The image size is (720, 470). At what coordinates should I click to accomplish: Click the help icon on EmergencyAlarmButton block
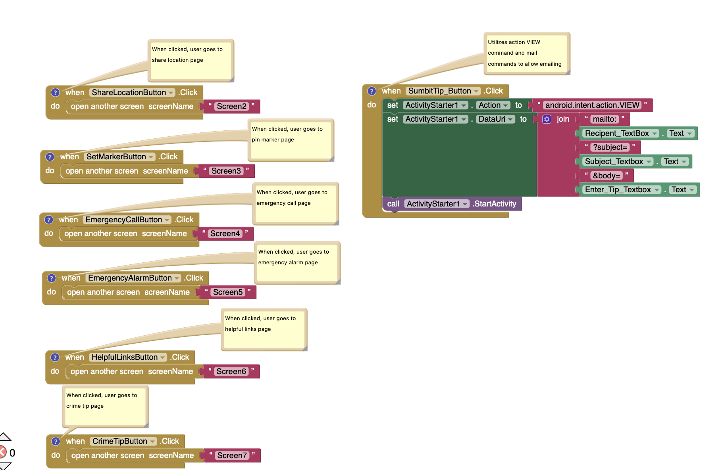[x=52, y=278]
